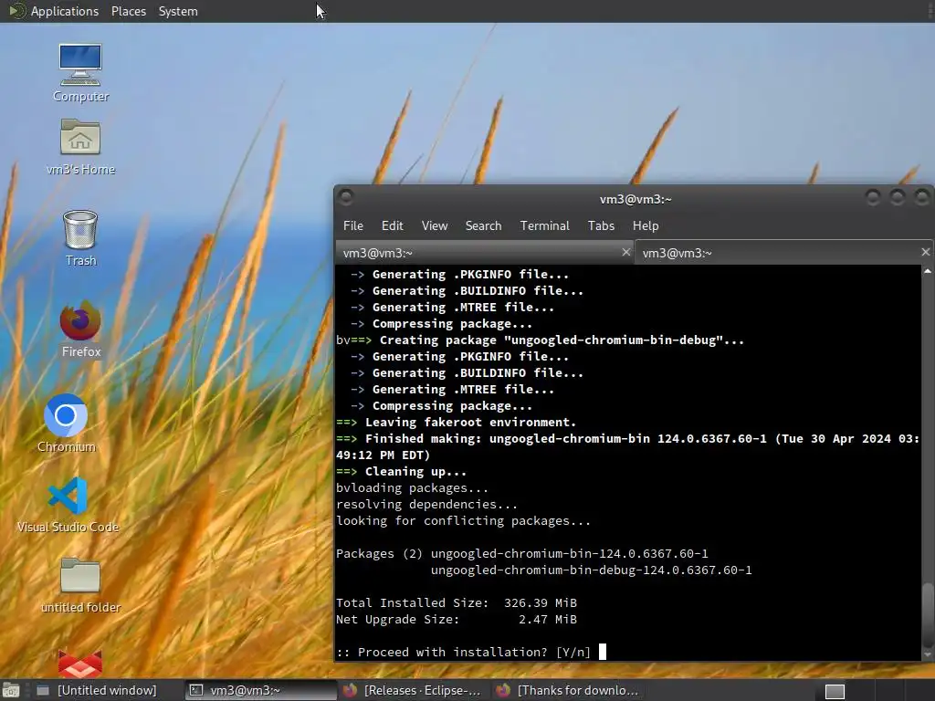Launch Firefox from the desktop
The width and height of the screenshot is (935, 701).
tap(80, 329)
